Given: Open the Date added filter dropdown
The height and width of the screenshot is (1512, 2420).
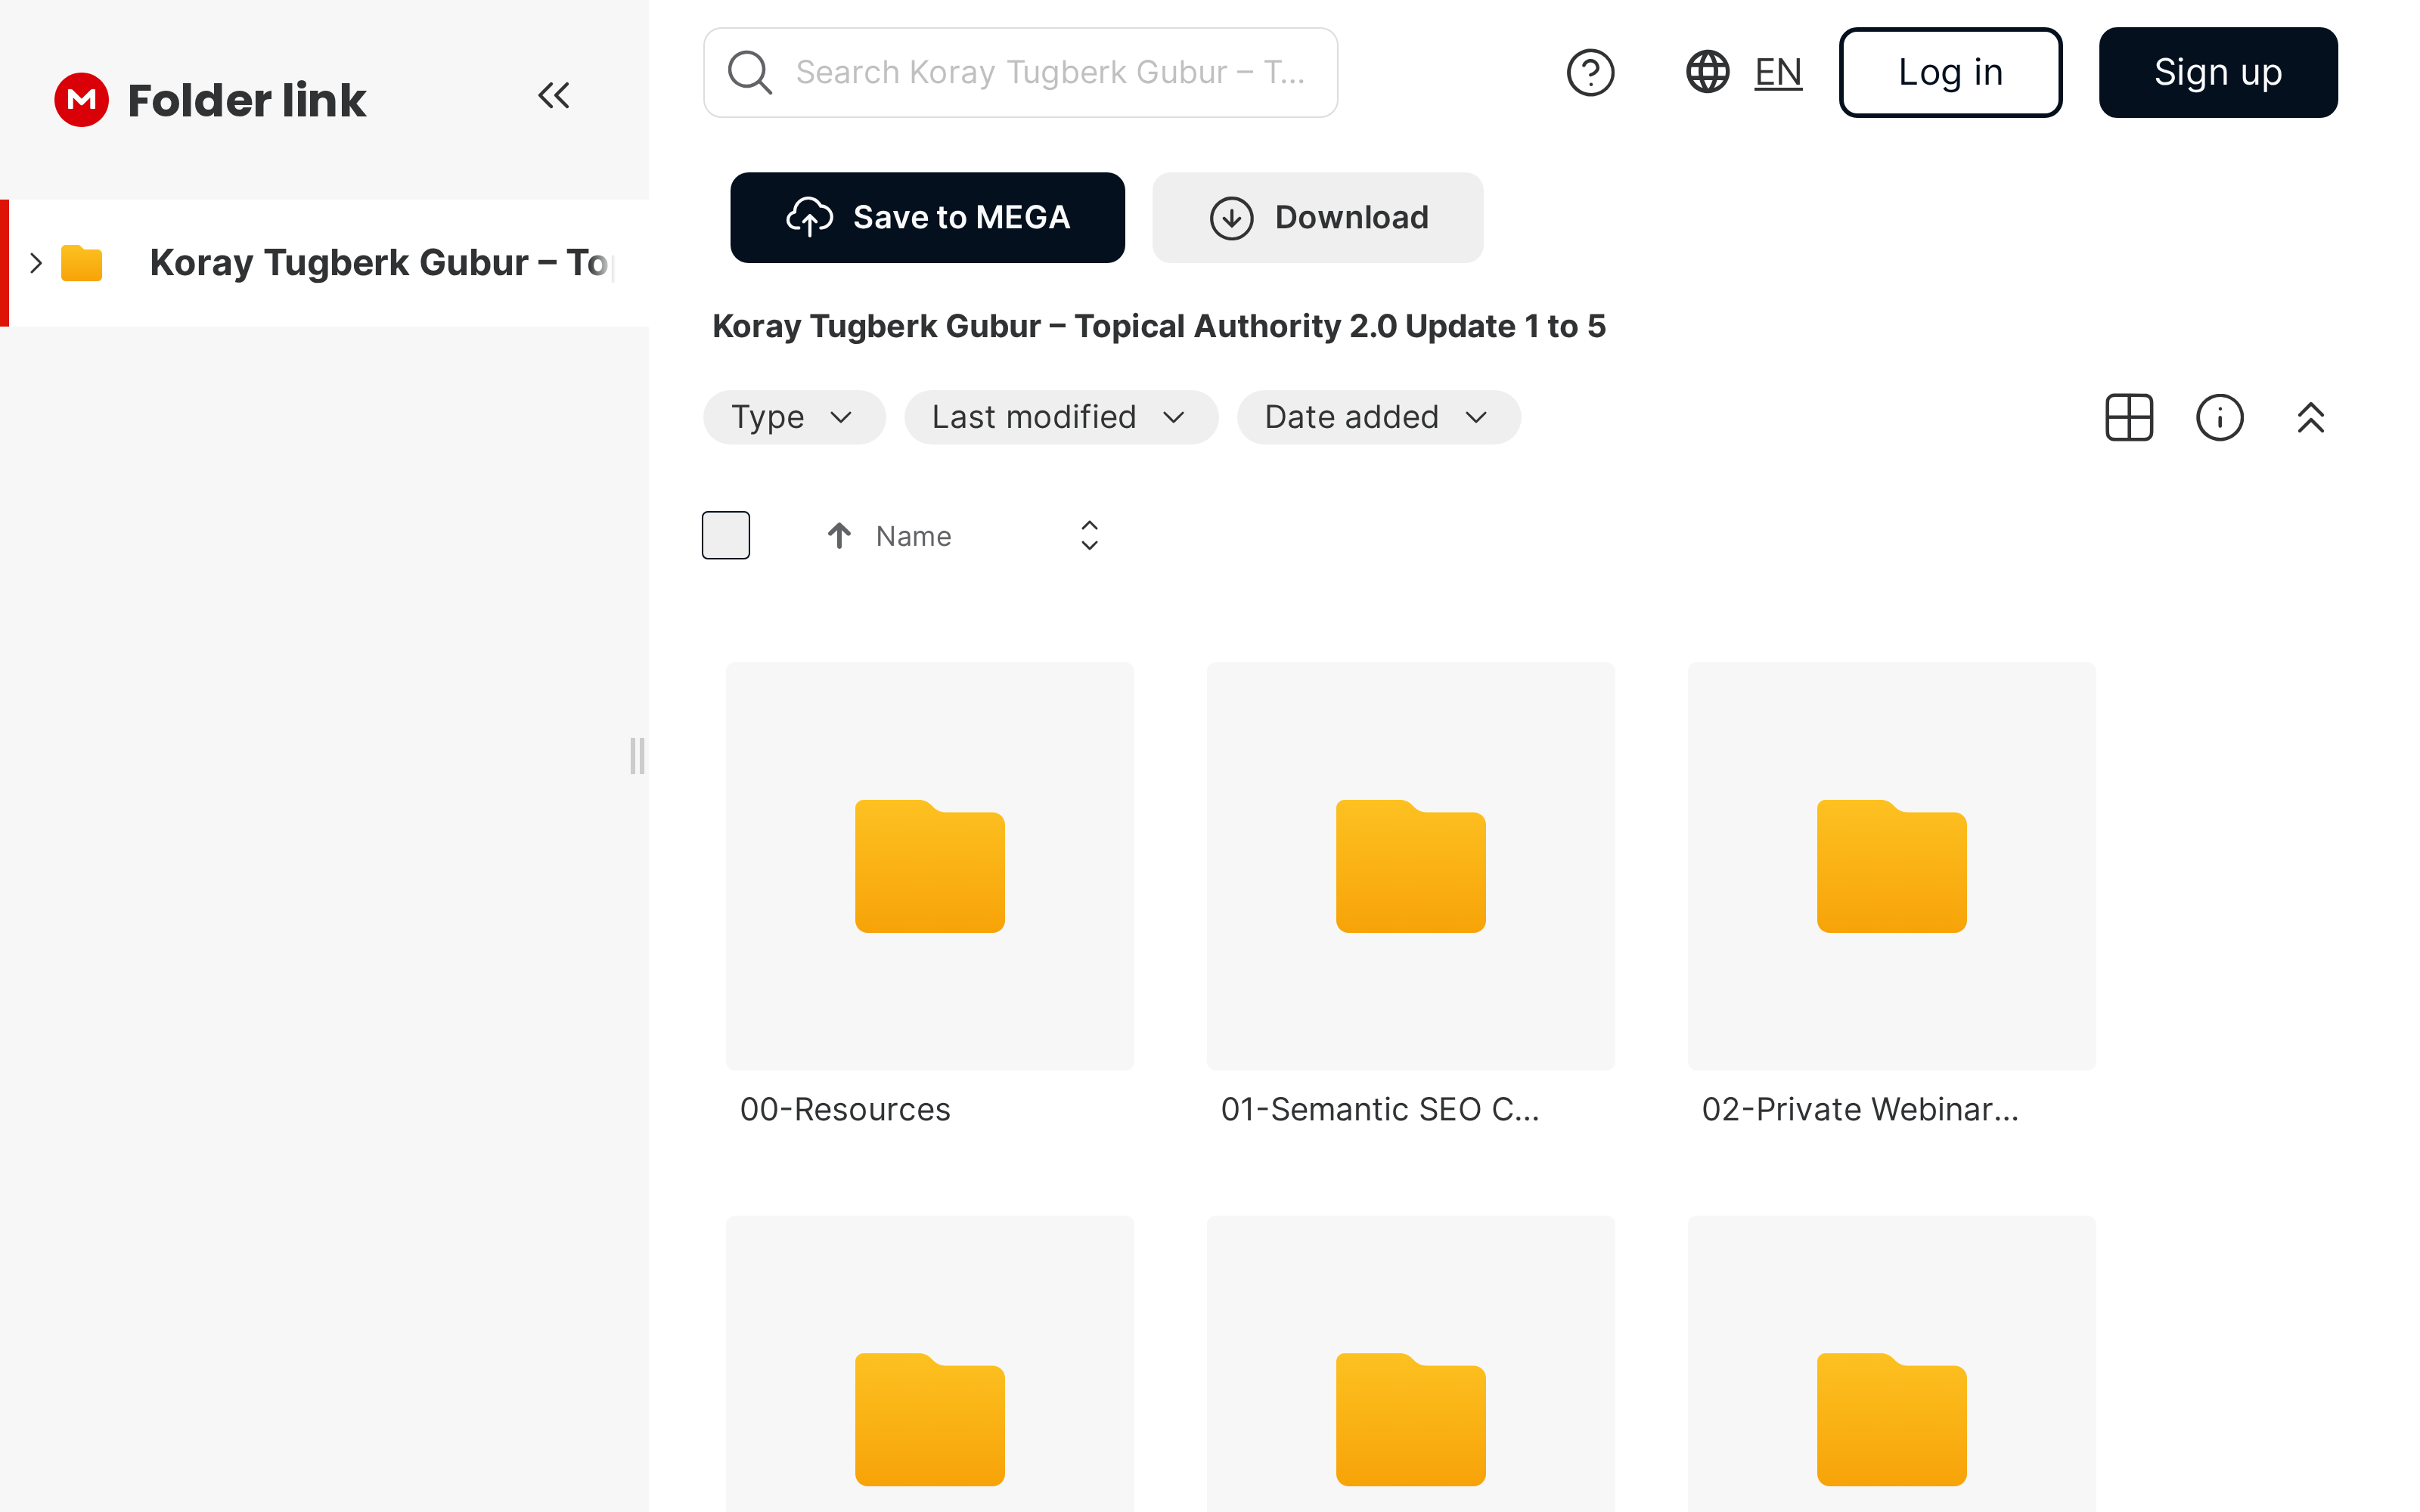Looking at the screenshot, I should [1379, 417].
